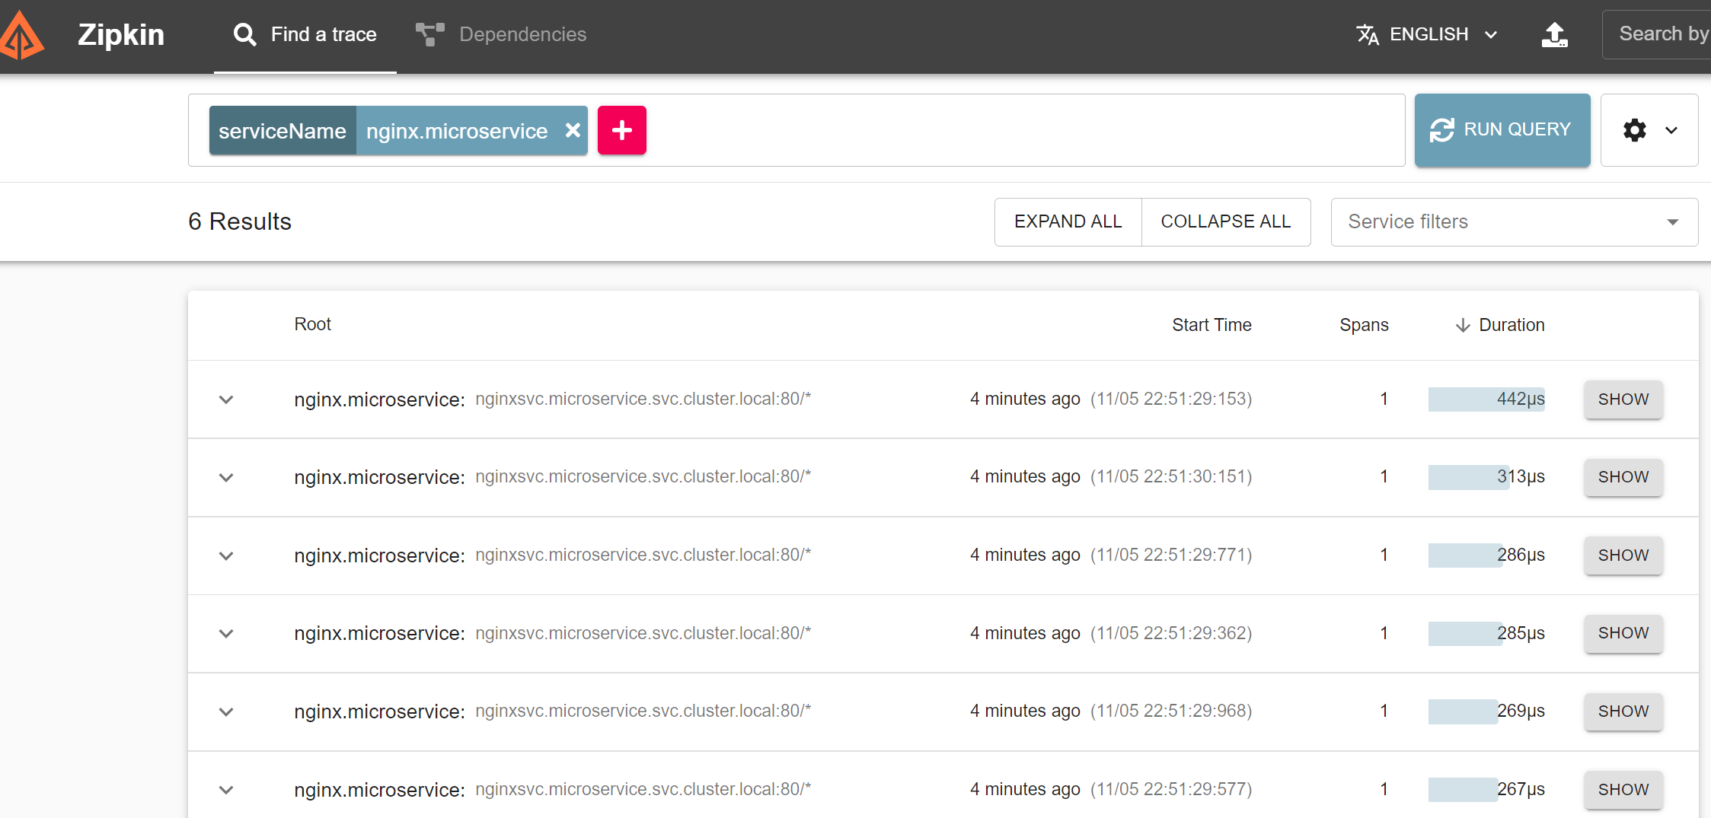The height and width of the screenshot is (818, 1711).
Task: Click the 6 Results count text
Action: click(240, 221)
